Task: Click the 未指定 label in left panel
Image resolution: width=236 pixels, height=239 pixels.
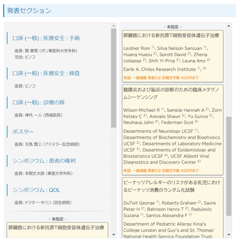Action: (x=57, y=219)
